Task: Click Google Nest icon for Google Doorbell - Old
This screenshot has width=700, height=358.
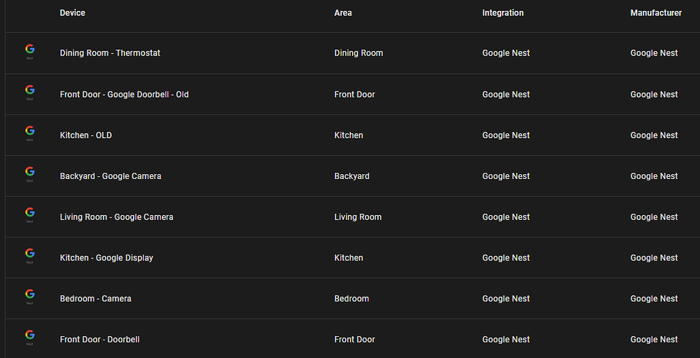Action: point(29,92)
